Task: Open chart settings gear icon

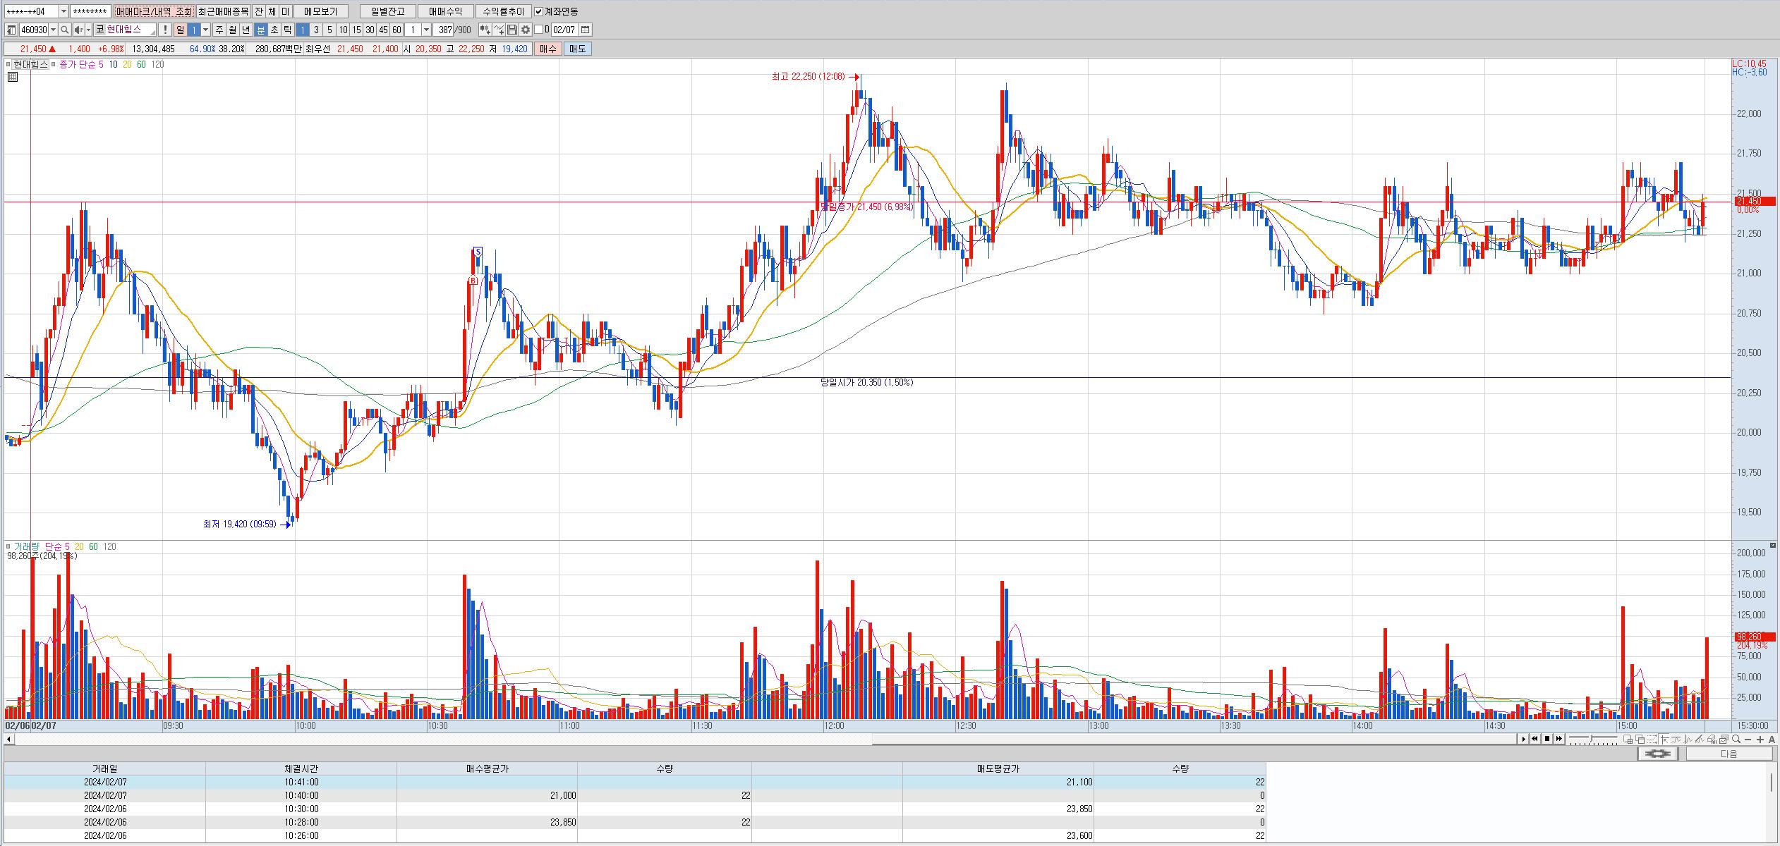Action: click(526, 30)
